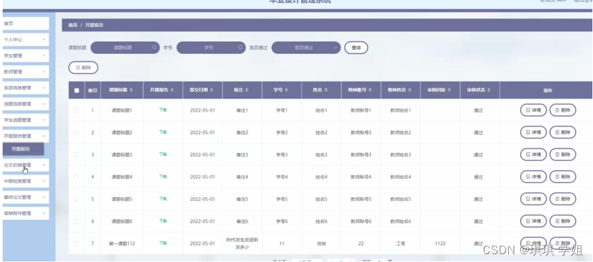This screenshot has height=262, width=593.
Task: Expand 个人中心 sidebar menu
Action: click(x=26, y=39)
